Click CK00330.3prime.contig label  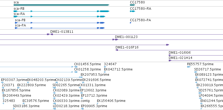(x=71, y=101)
